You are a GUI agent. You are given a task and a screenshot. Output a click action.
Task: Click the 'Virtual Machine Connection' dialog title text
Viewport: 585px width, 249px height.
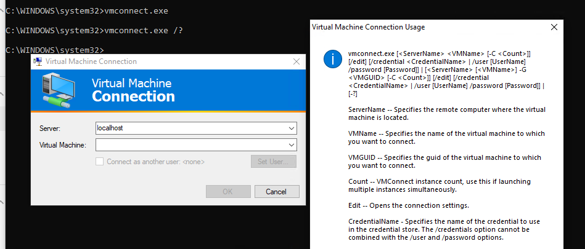(91, 61)
